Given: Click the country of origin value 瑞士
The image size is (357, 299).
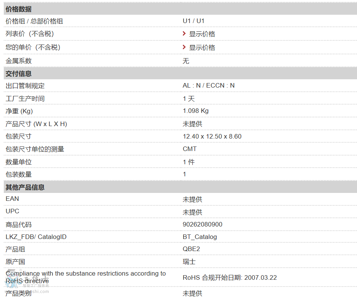Looking at the screenshot, I should pyautogui.click(x=189, y=262).
